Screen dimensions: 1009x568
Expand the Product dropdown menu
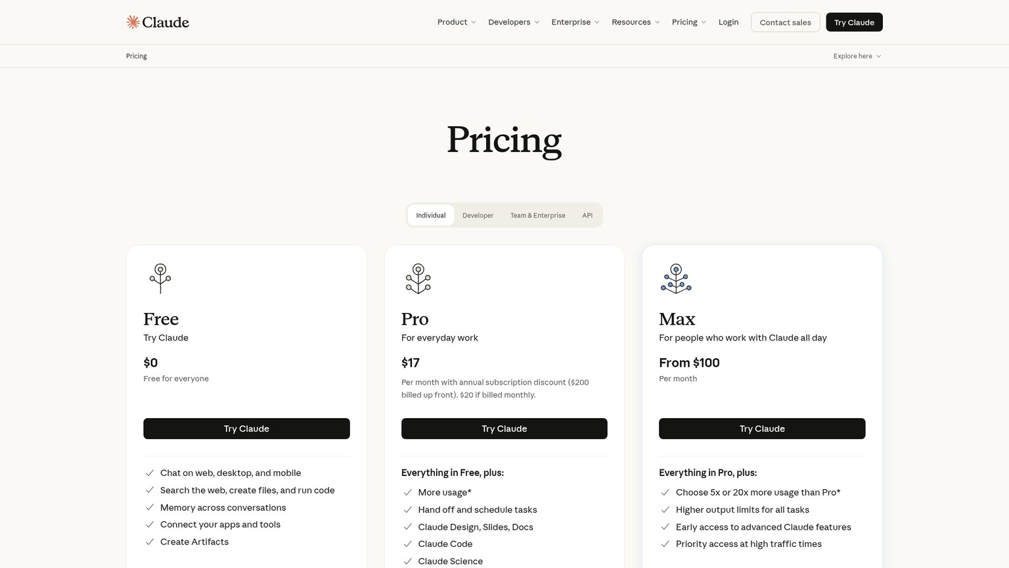point(457,22)
